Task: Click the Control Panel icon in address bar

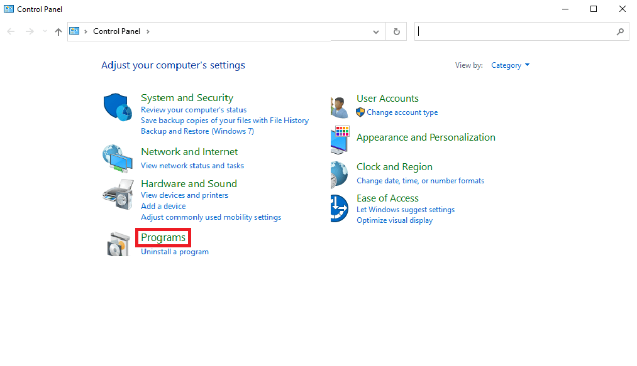Action: tap(74, 31)
